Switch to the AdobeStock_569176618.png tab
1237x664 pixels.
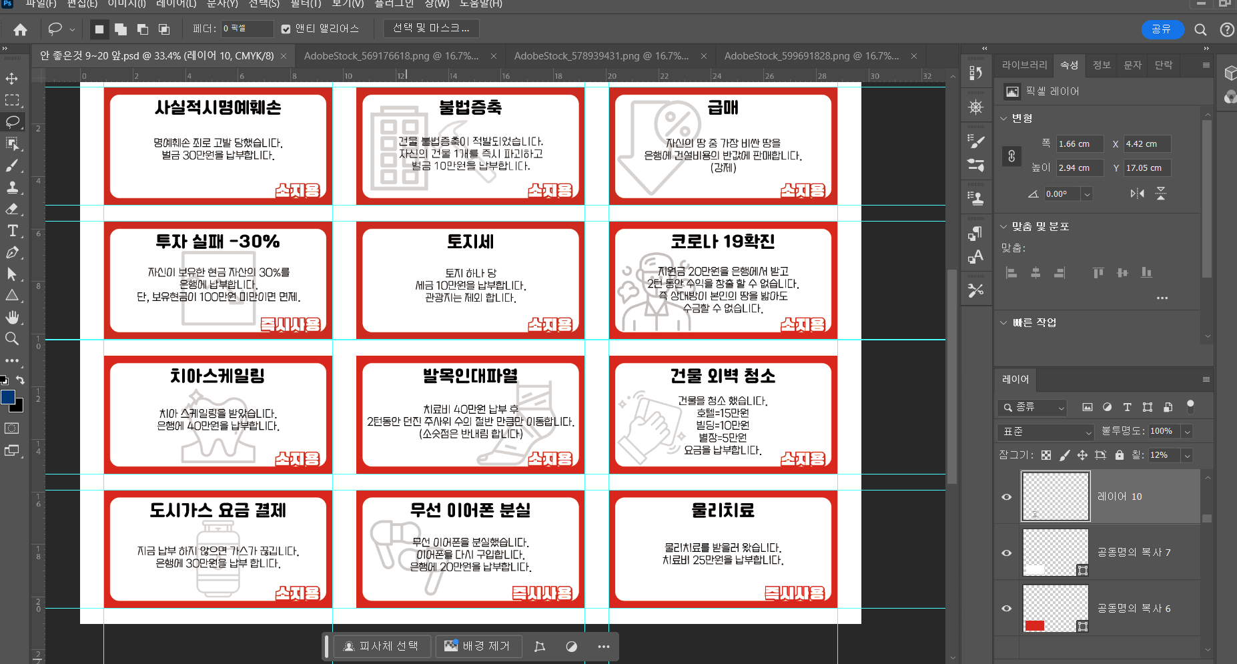[391, 56]
